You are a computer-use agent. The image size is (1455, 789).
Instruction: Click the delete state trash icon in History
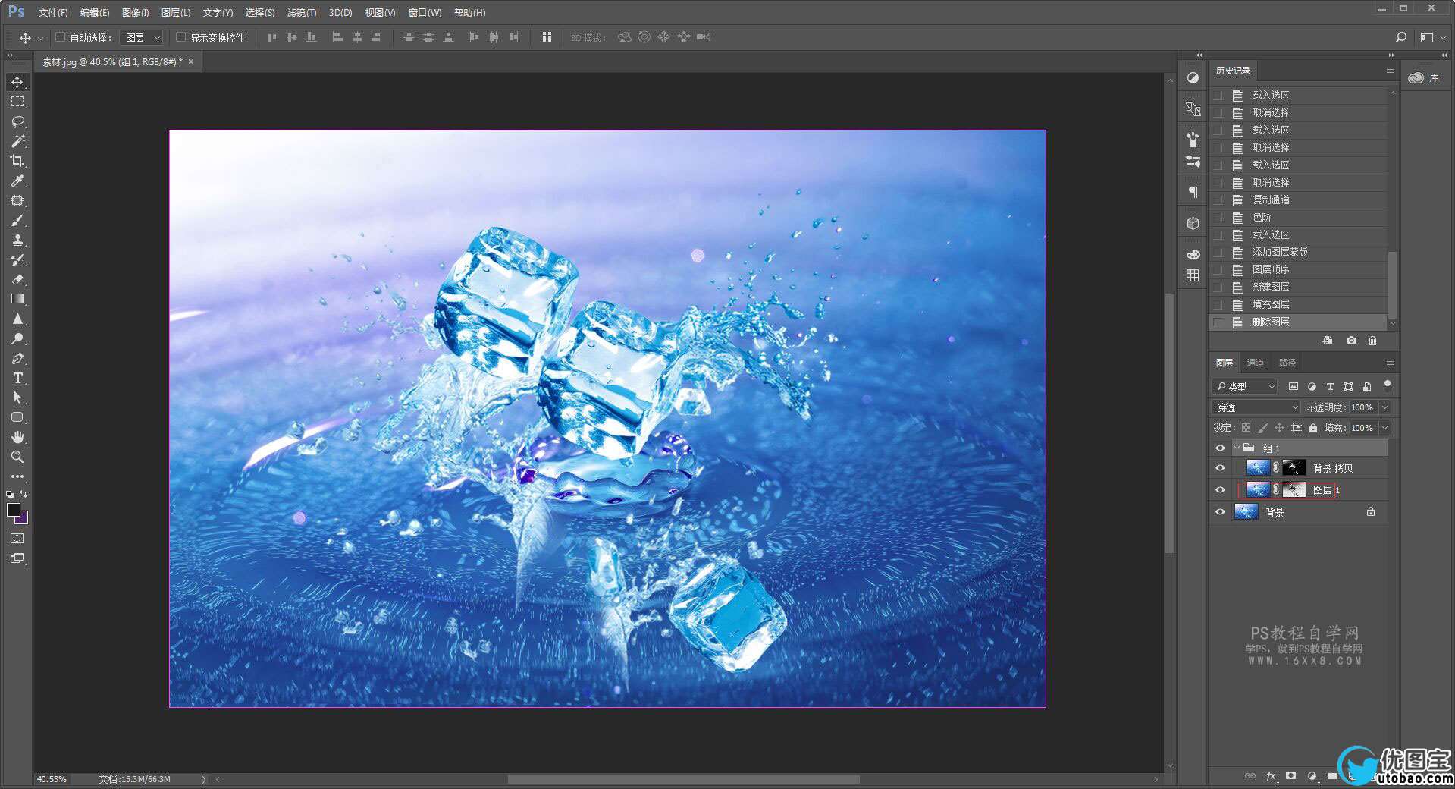point(1372,341)
